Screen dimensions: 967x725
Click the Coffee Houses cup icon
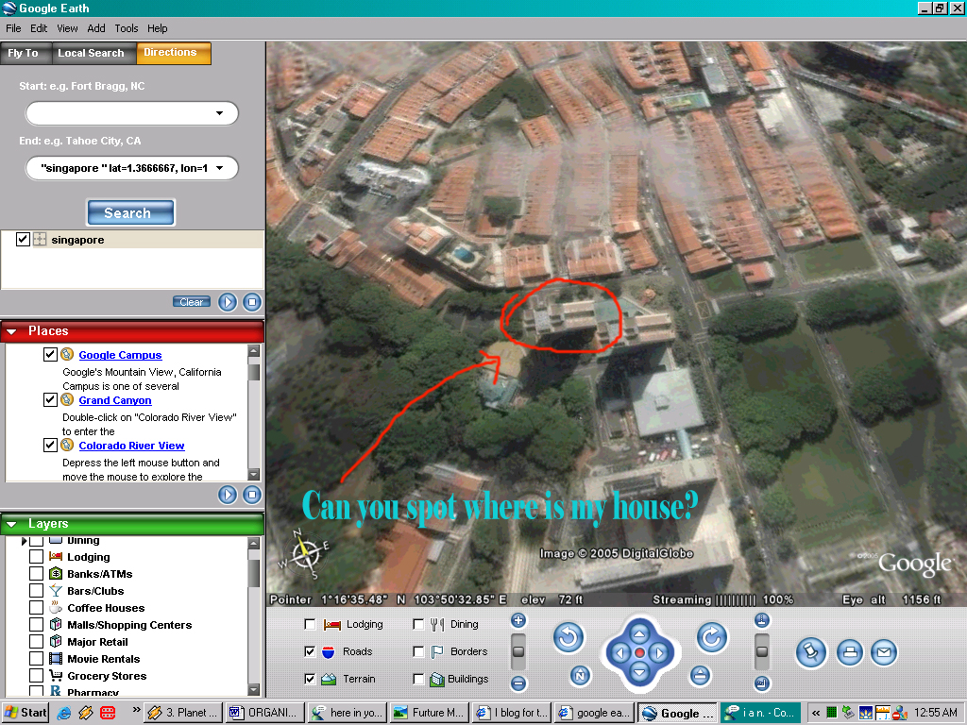[x=56, y=607]
